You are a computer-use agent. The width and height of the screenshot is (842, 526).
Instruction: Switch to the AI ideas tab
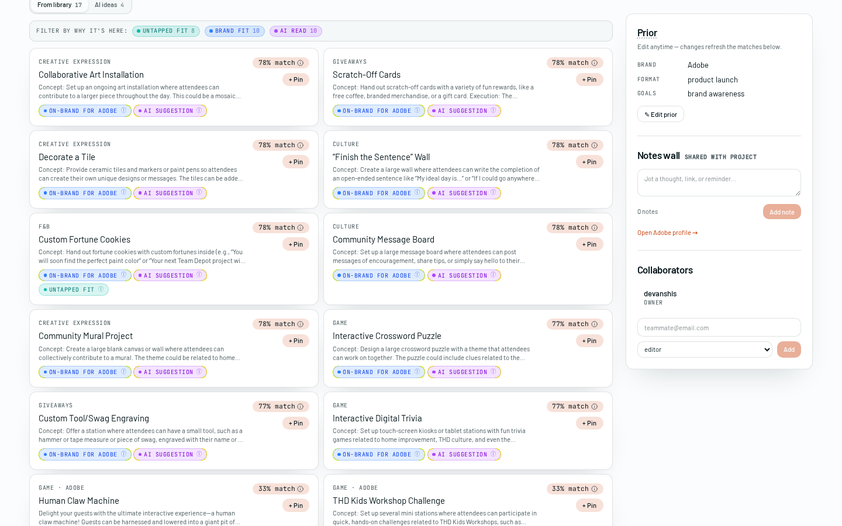(x=109, y=5)
